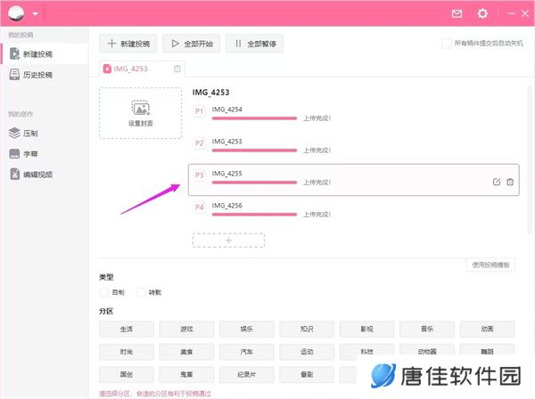Image resolution: width=535 pixels, height=399 pixels.
Task: Select the 转载 type radio button
Action: [141, 292]
